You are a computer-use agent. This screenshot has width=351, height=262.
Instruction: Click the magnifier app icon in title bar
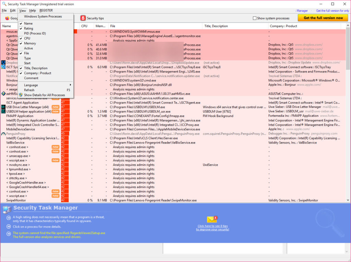click(x=4, y=4)
